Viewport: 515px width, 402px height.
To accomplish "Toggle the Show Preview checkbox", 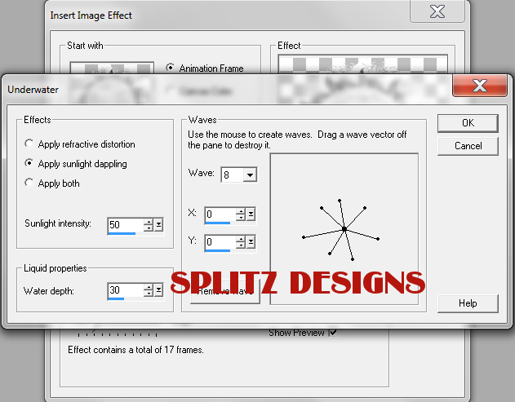I will coord(333,333).
